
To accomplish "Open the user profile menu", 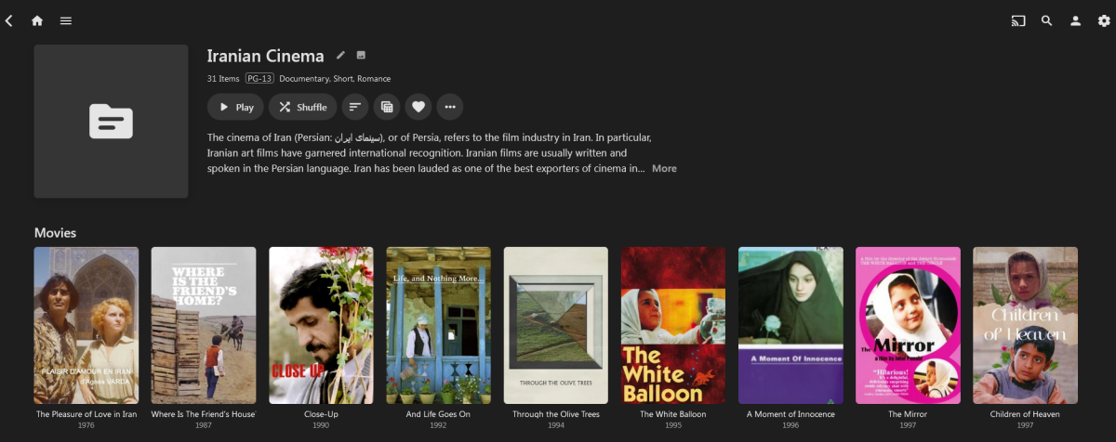I will coord(1075,20).
